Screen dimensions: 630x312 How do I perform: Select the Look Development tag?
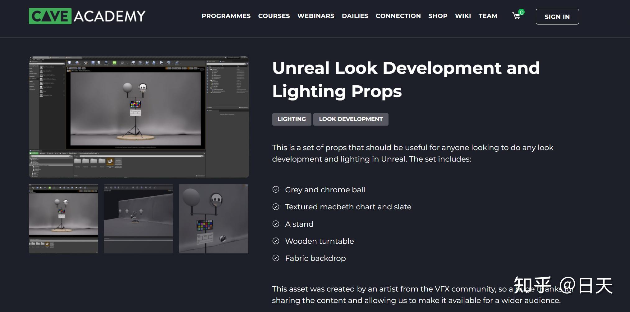[x=351, y=119]
